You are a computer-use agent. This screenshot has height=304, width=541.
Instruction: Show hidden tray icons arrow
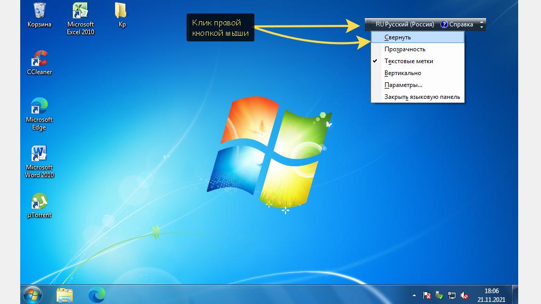414,295
